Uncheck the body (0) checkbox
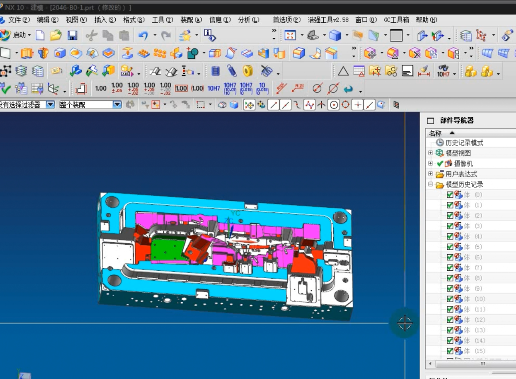Screen dimensions: 516x379 coord(450,195)
